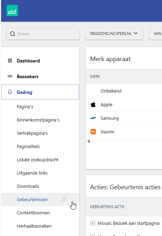This screenshot has width=162, height=236.
Task: Go to Pagina's report
Action: 25,107
